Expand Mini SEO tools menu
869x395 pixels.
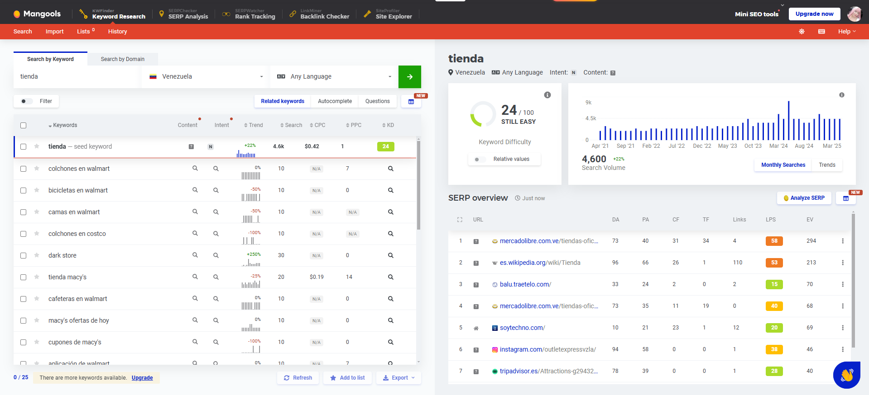pyautogui.click(x=757, y=14)
